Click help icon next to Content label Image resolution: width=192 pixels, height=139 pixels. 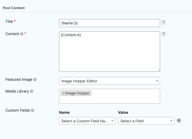coord(22,34)
